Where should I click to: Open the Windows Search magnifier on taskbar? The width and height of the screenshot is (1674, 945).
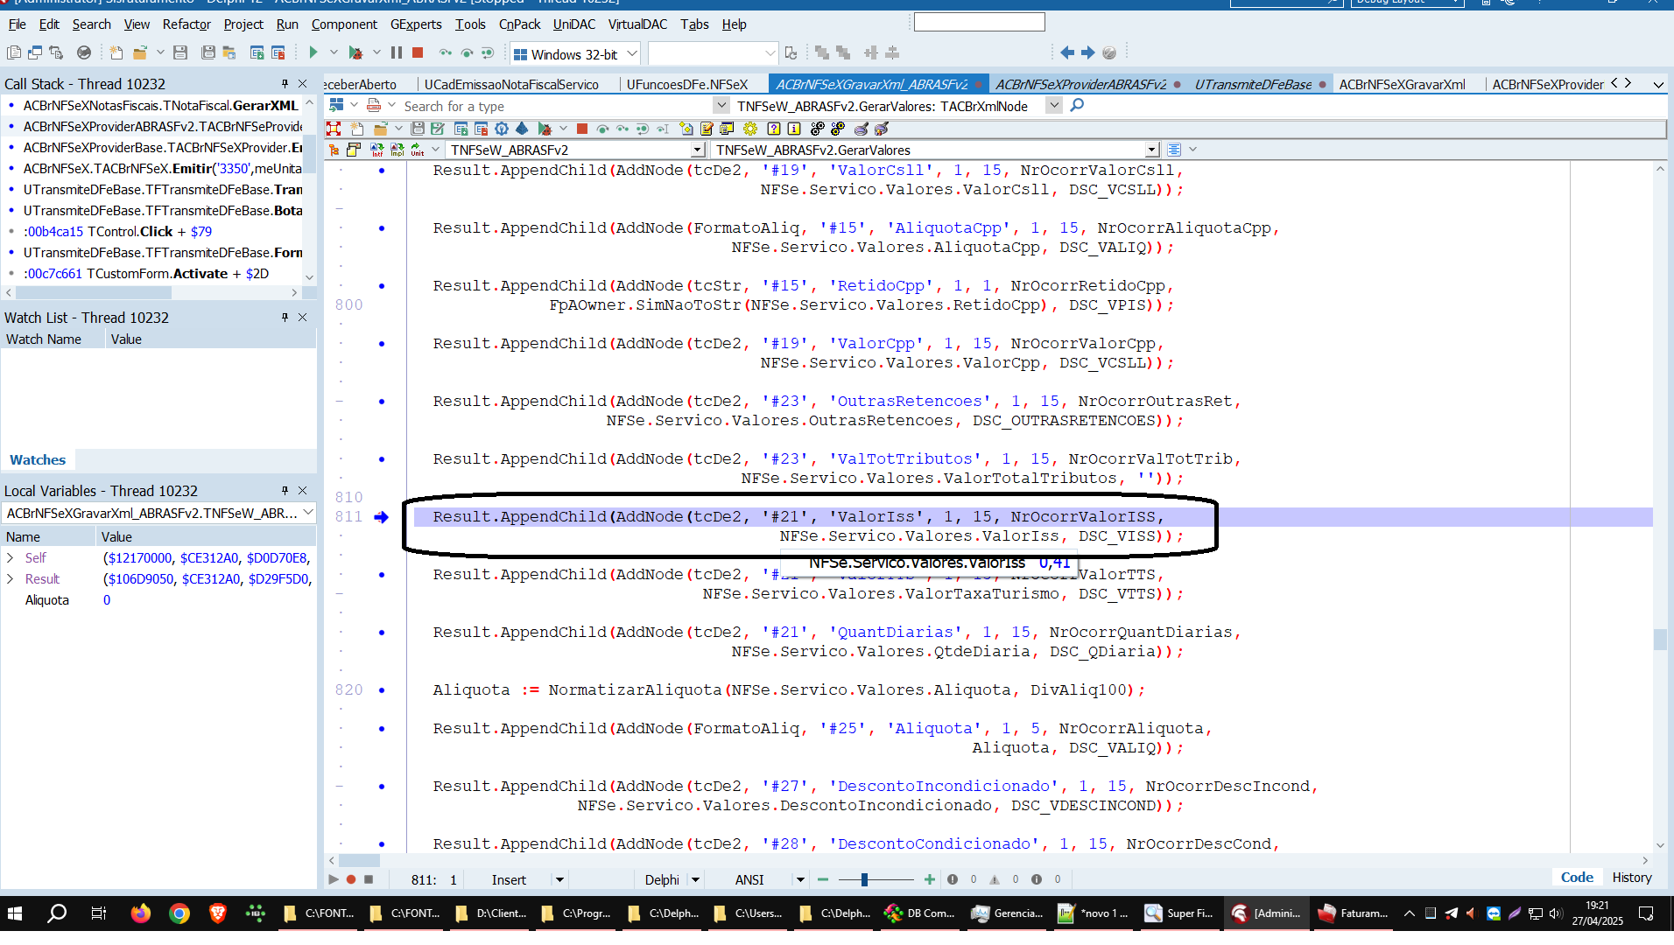click(x=57, y=913)
